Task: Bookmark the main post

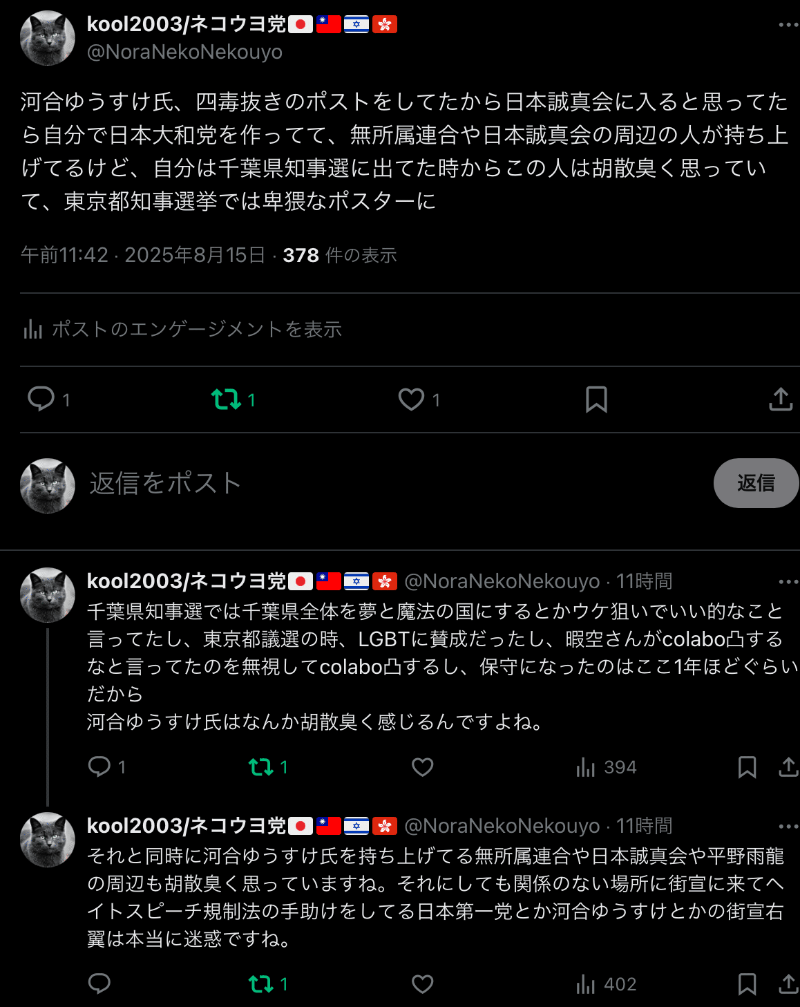Action: click(596, 399)
